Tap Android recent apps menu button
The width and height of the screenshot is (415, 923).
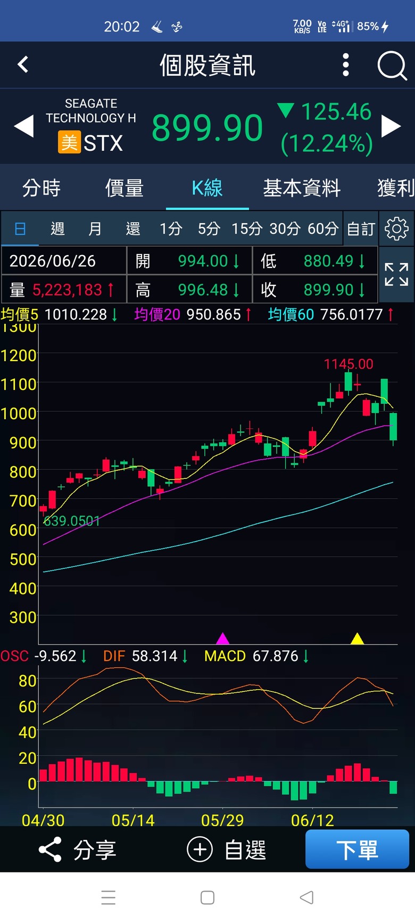tap(109, 897)
